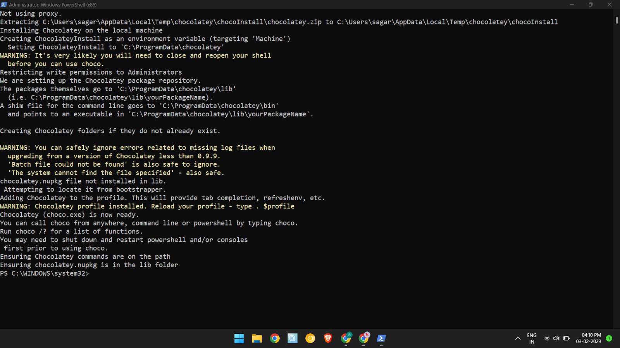Open the Chrome profile with green badge
Viewport: 620px width, 348px height.
[346, 338]
